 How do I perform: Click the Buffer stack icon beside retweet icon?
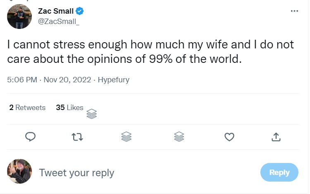(x=126, y=137)
